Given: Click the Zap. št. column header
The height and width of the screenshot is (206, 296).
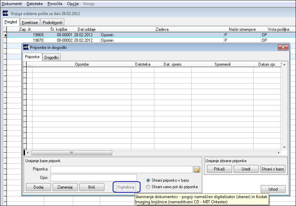Looking at the screenshot, I should (x=25, y=29).
